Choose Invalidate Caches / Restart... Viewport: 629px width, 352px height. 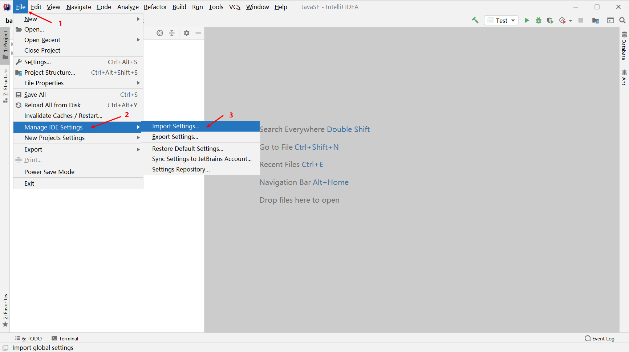tap(78, 116)
